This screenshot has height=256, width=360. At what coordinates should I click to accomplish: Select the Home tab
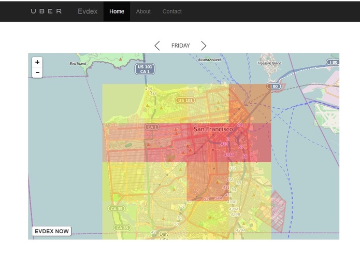click(x=117, y=11)
